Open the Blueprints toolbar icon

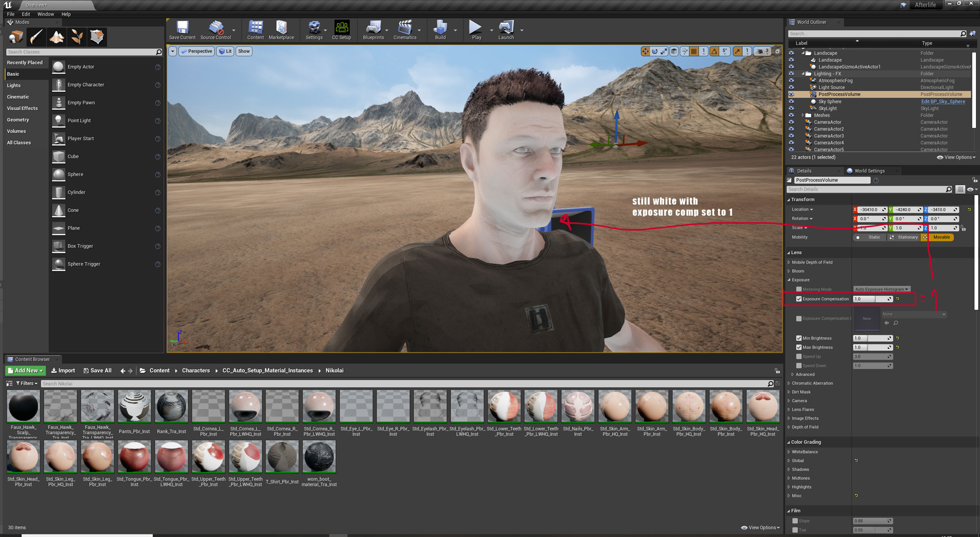point(373,30)
